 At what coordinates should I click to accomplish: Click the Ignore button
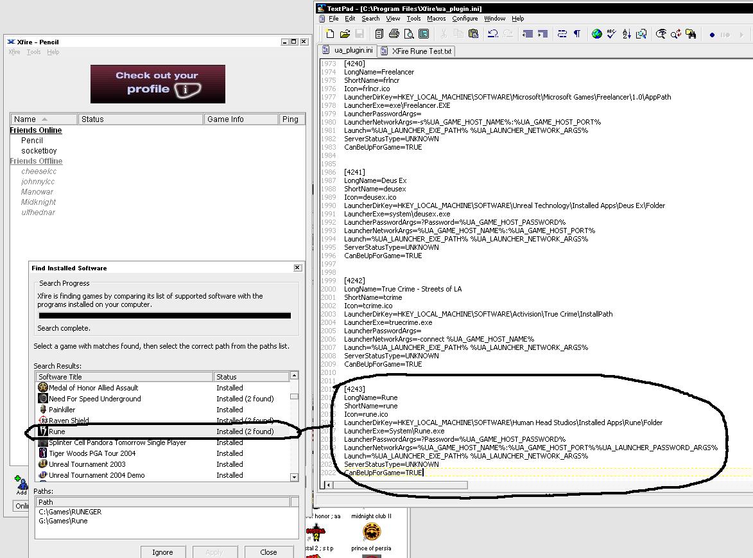pos(163,552)
